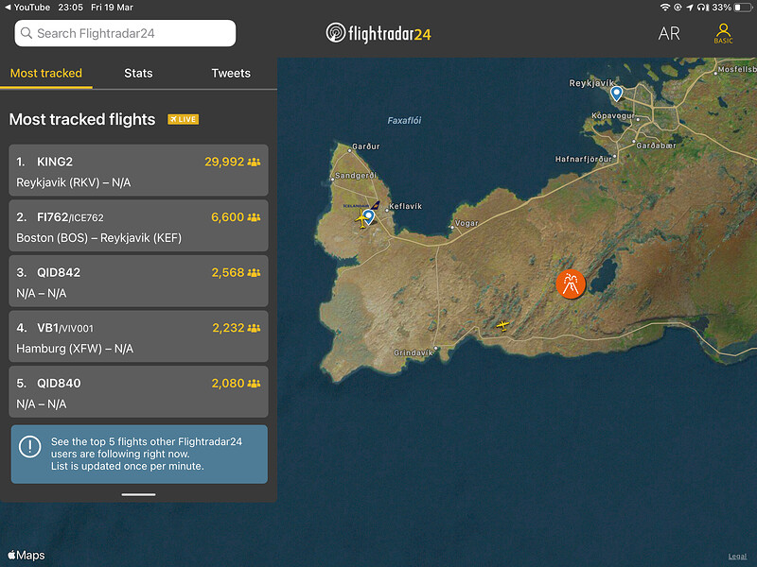
Task: Tap the volcano marker on map
Action: (571, 284)
